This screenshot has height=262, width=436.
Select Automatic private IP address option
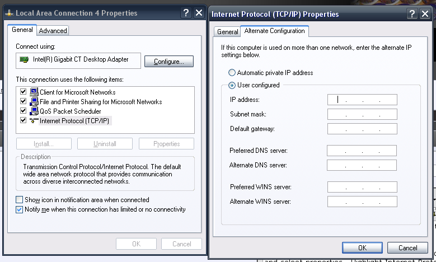tap(232, 73)
